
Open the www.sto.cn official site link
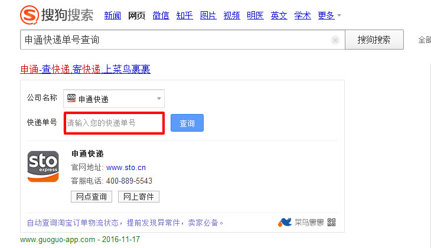coord(126,168)
